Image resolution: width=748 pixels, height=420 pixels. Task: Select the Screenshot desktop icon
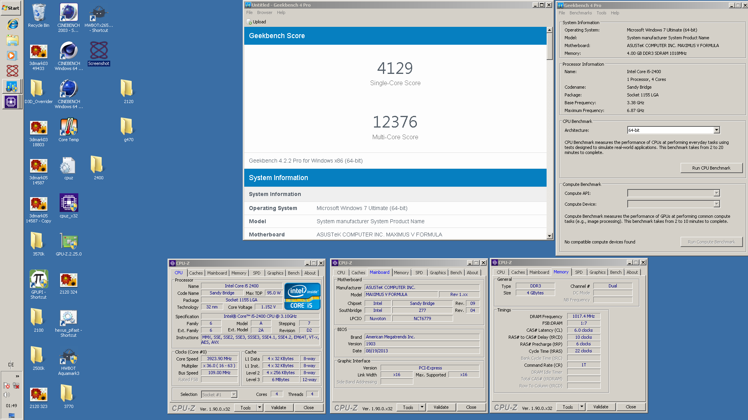coord(99,54)
